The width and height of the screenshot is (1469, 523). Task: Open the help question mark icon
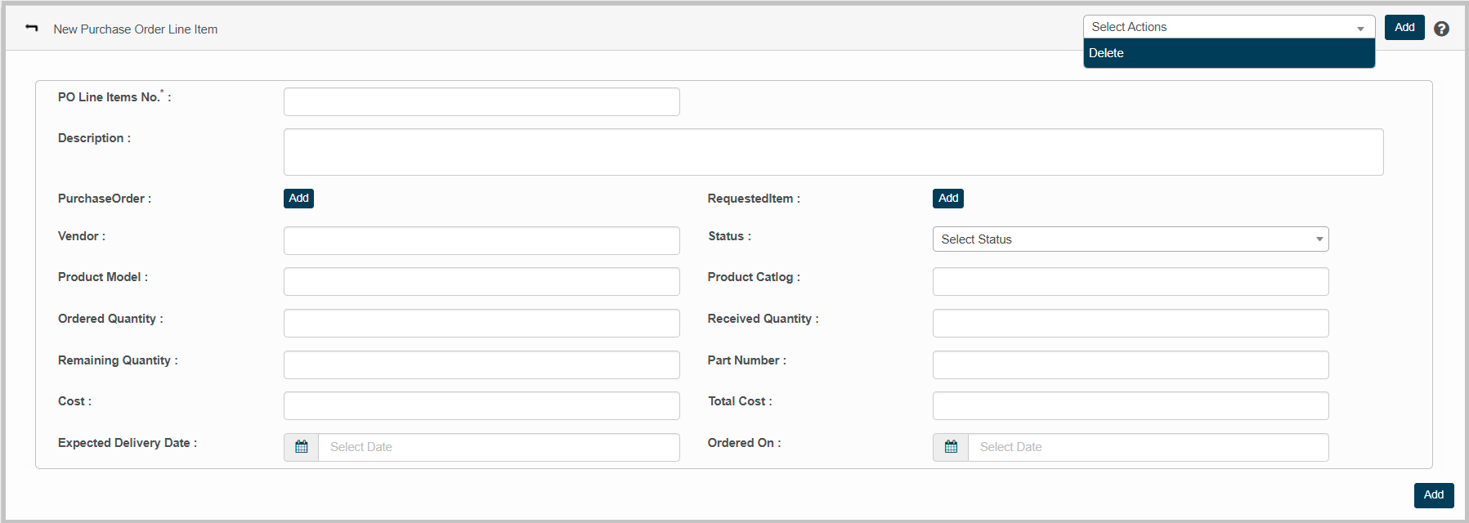pyautogui.click(x=1441, y=29)
